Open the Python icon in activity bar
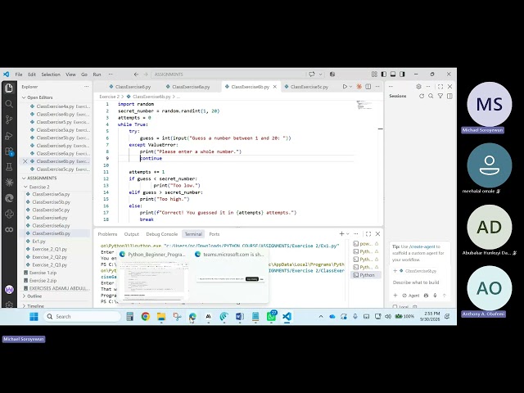The image size is (524, 393). coord(9,214)
